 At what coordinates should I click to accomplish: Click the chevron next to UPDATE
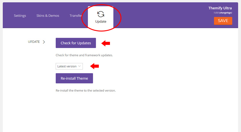tap(44, 42)
